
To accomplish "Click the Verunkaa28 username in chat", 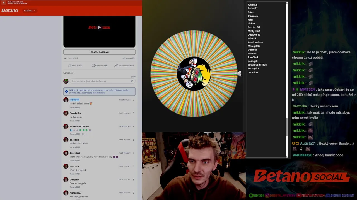I will (x=302, y=155).
